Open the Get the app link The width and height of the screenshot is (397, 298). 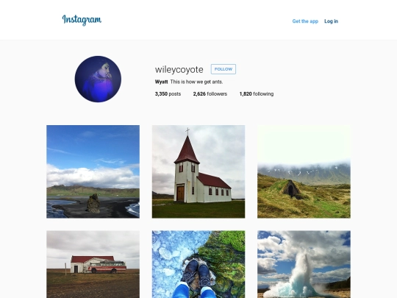point(305,21)
